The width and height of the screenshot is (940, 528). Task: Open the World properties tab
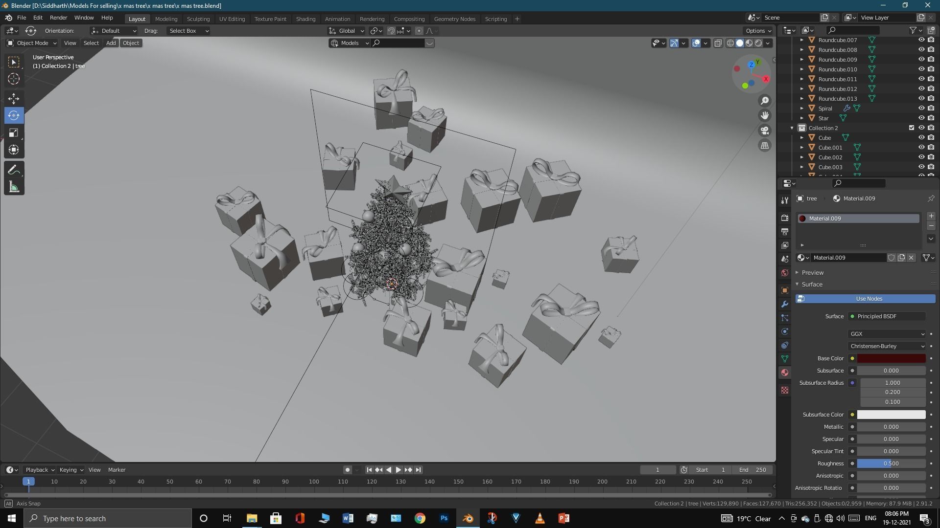pos(785,273)
